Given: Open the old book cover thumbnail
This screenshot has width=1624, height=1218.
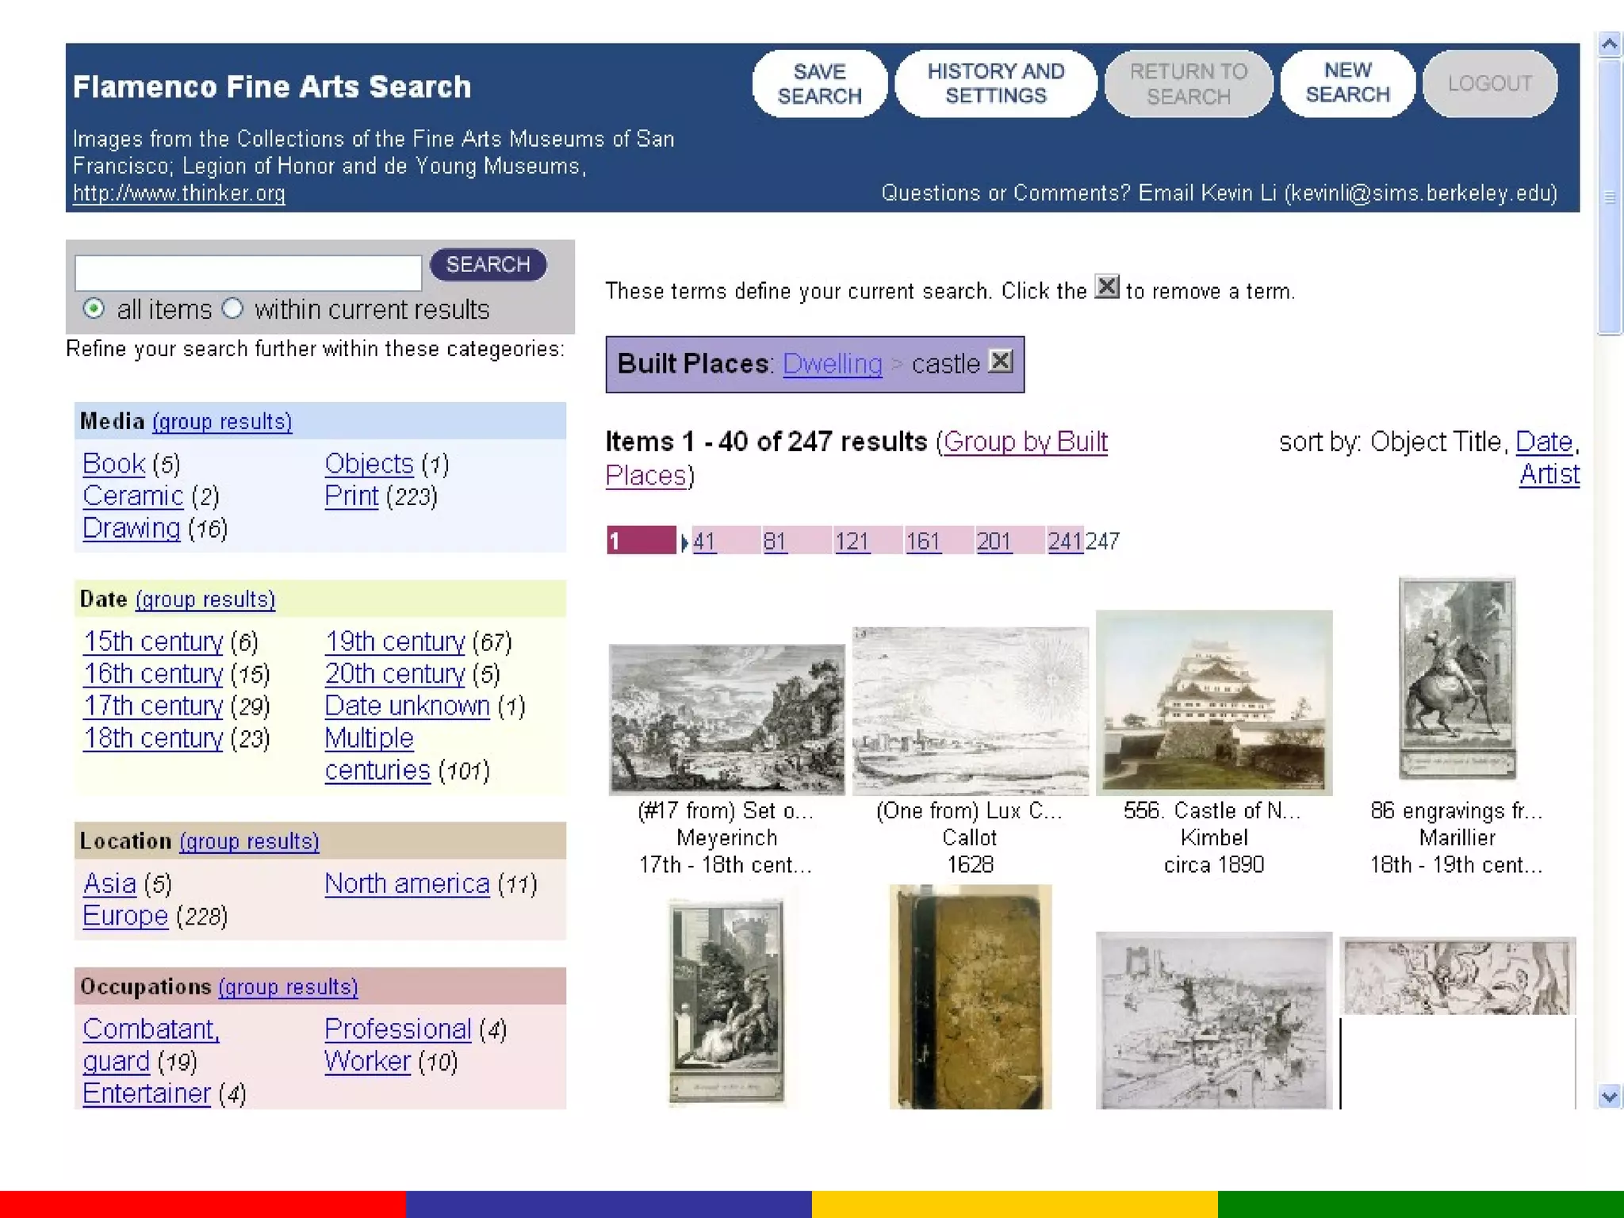Looking at the screenshot, I should (x=970, y=997).
